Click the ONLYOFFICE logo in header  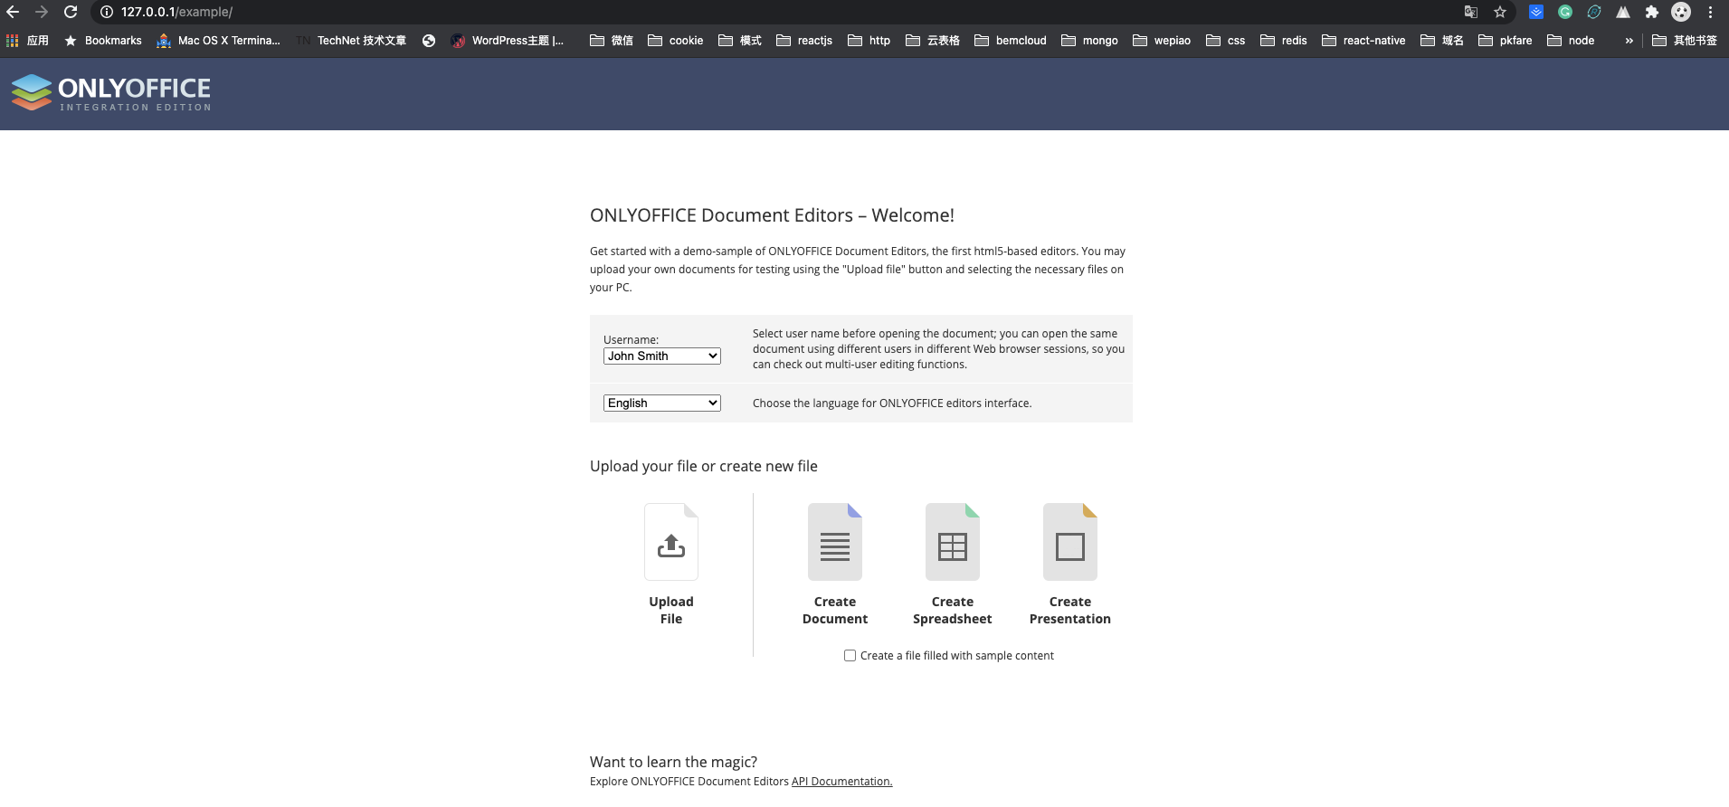[x=111, y=92]
